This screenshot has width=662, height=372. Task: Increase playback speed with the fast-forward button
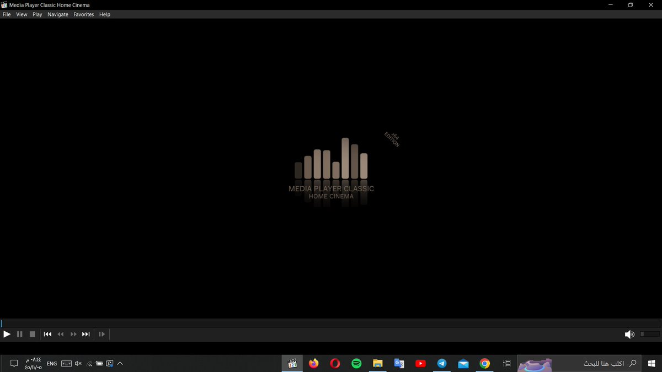point(73,334)
